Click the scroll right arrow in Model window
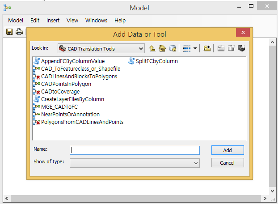Viewport: 278px width, 204px height. pos(265,198)
